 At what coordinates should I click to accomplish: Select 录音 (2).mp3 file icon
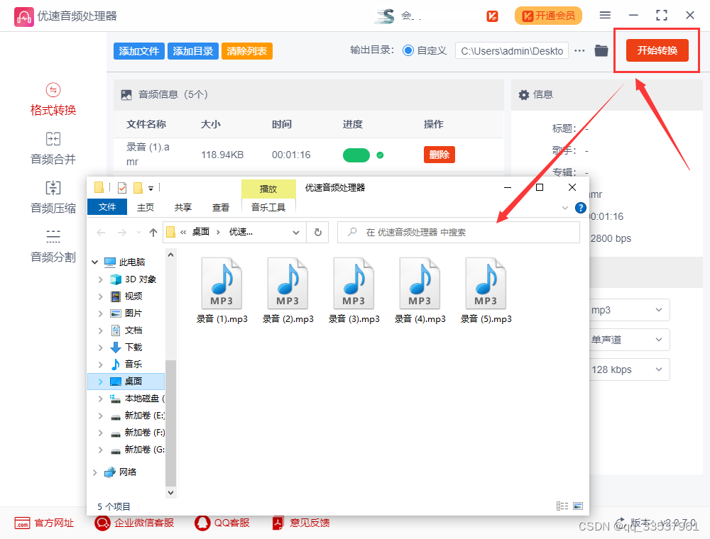pyautogui.click(x=288, y=284)
